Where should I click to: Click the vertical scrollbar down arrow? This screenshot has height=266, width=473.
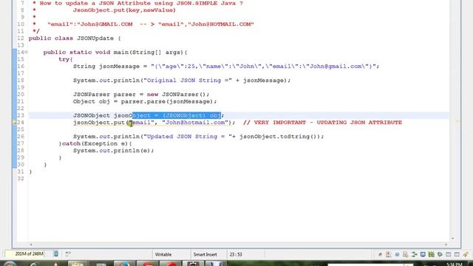click(x=452, y=239)
